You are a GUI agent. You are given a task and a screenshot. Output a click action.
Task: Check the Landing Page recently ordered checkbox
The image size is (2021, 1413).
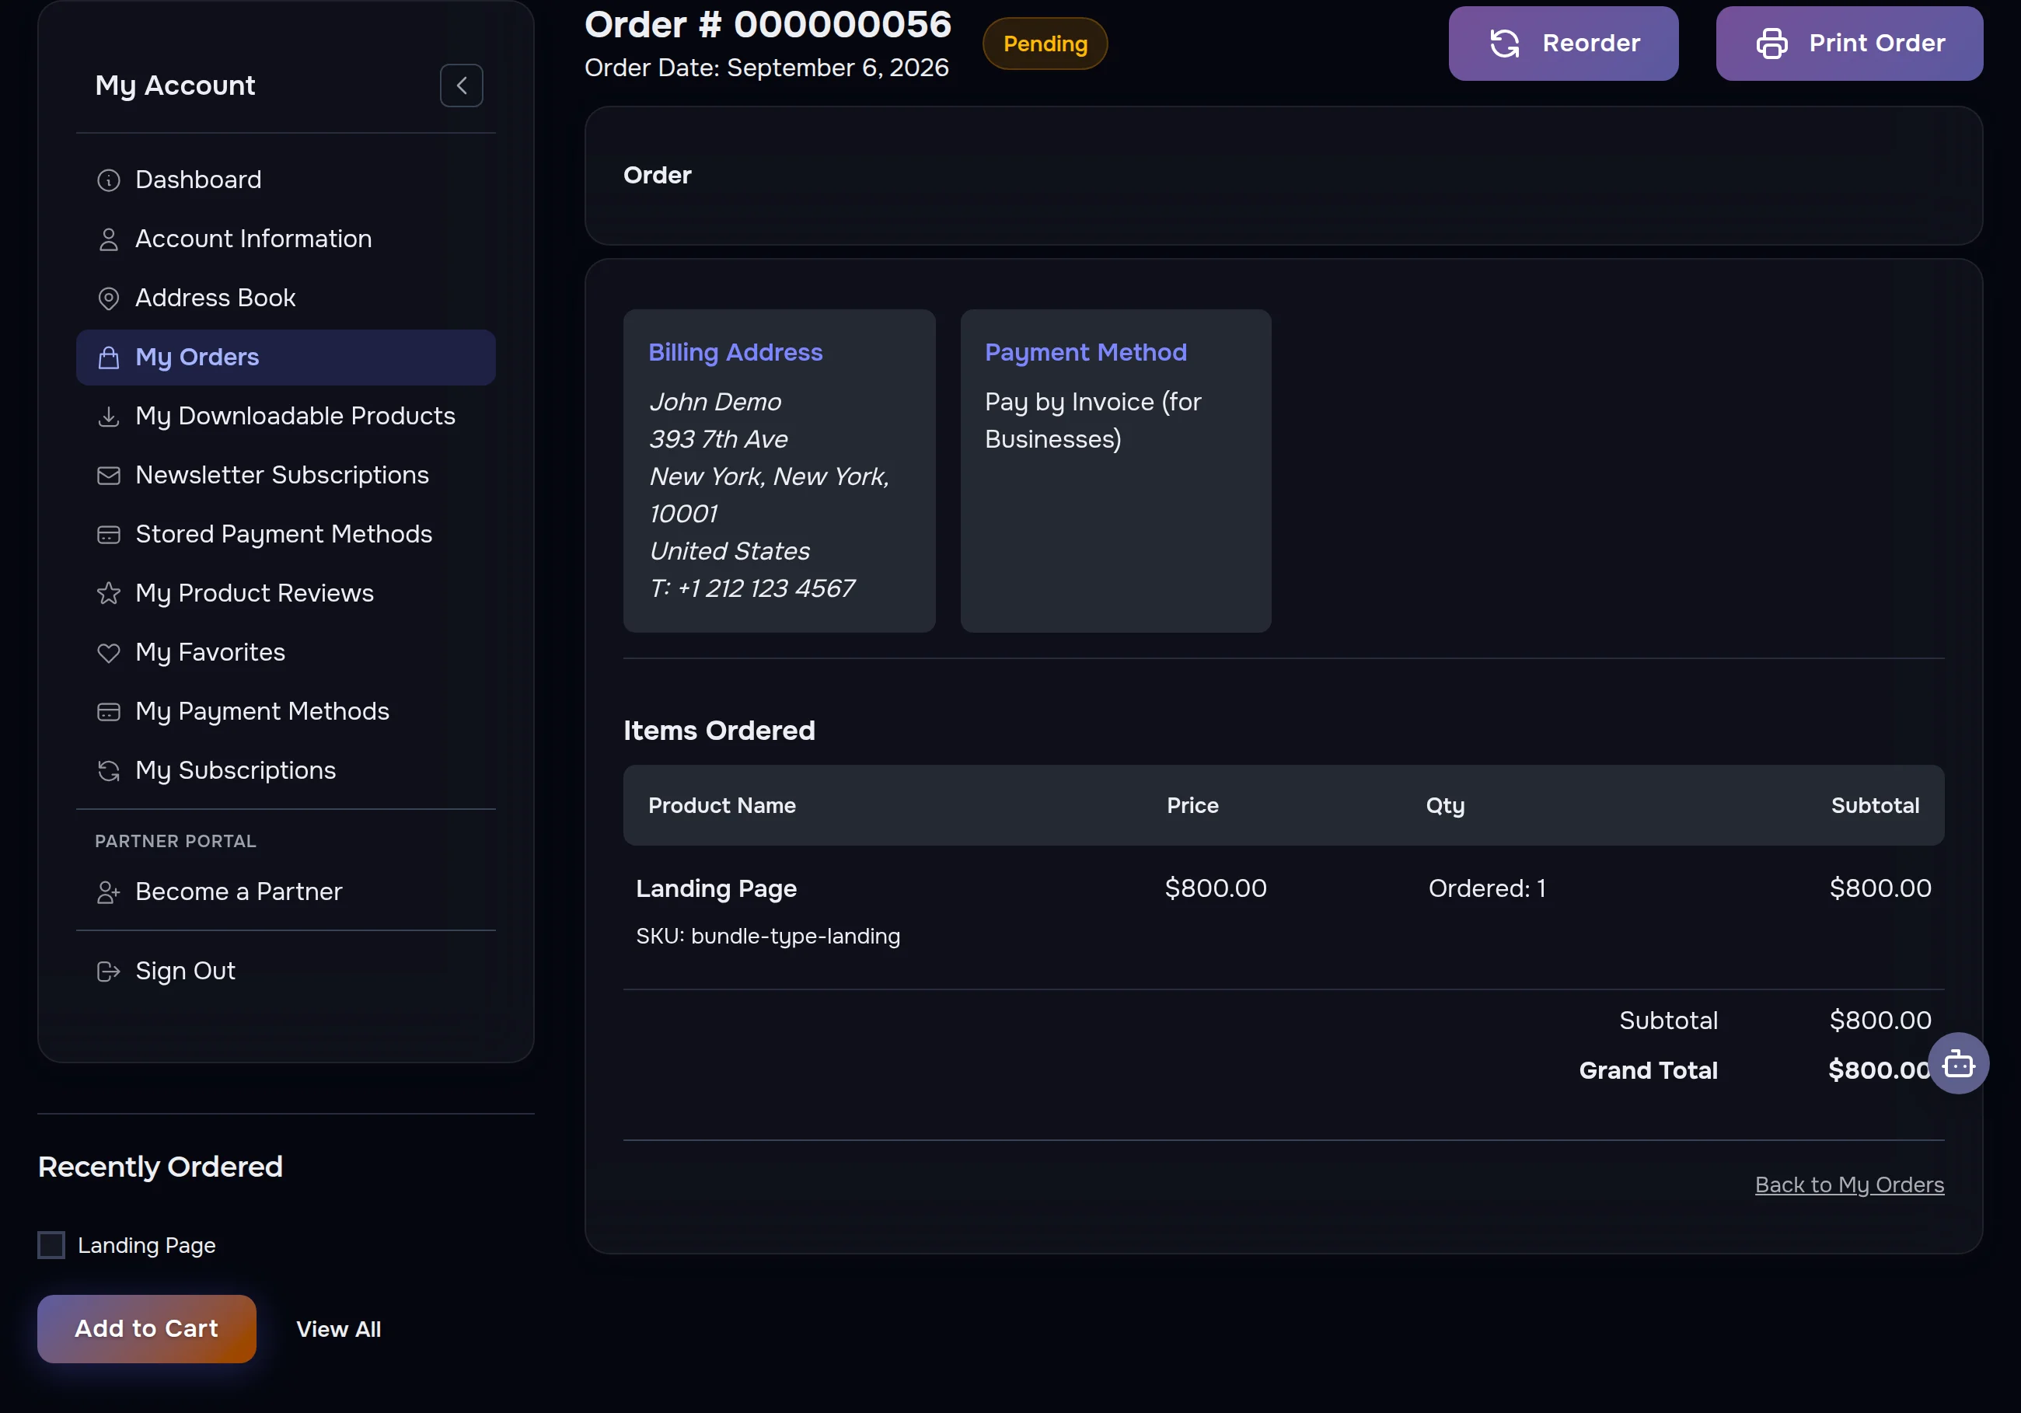(x=51, y=1245)
